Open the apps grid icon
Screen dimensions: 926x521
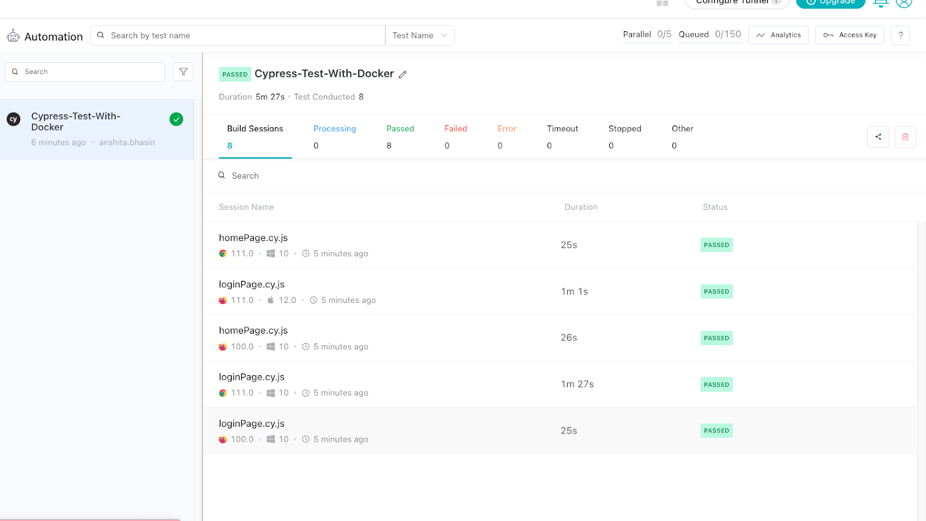[x=662, y=3]
